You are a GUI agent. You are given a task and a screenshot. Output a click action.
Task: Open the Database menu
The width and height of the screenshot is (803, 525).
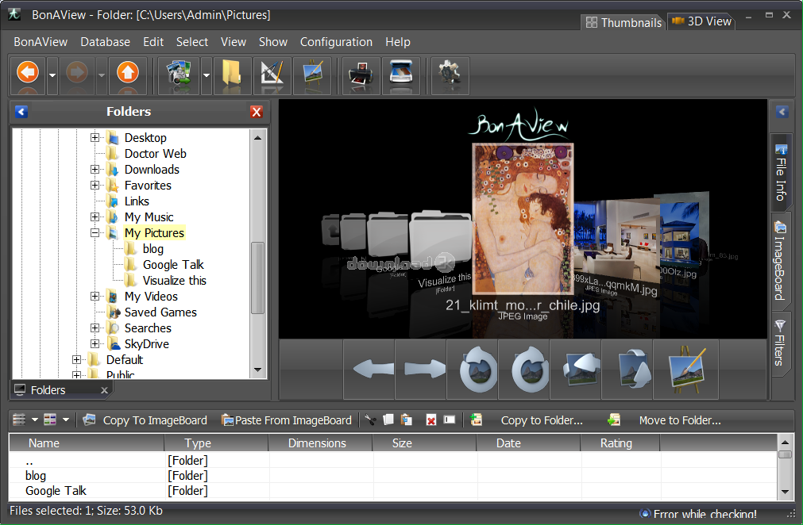[105, 42]
